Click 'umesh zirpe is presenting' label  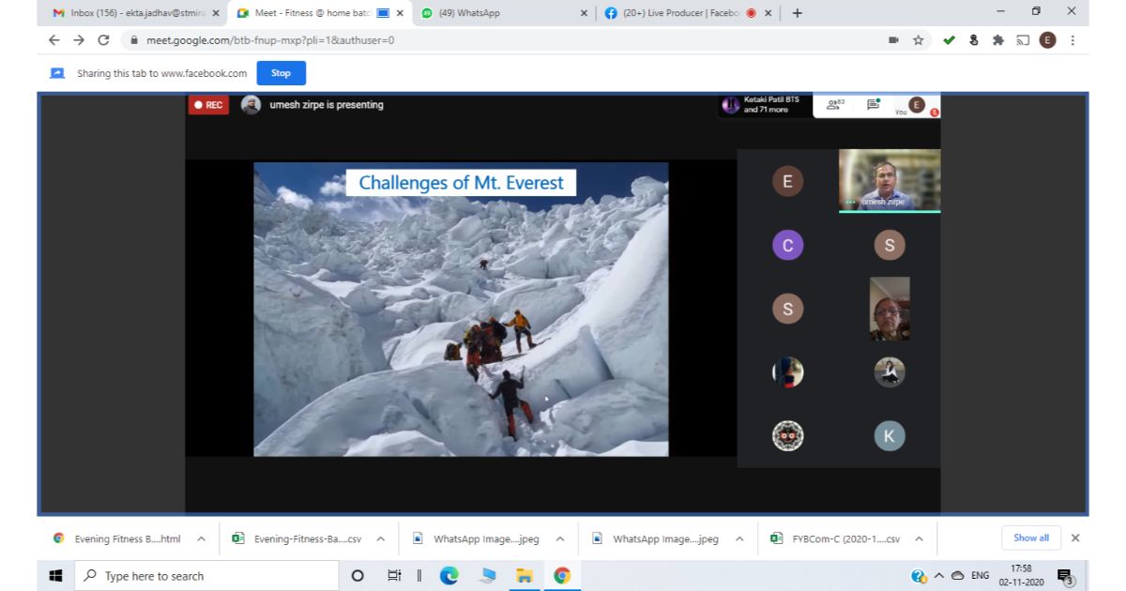(326, 105)
